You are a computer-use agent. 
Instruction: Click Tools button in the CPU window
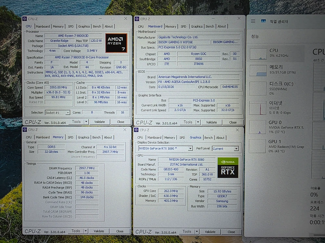point(76,122)
